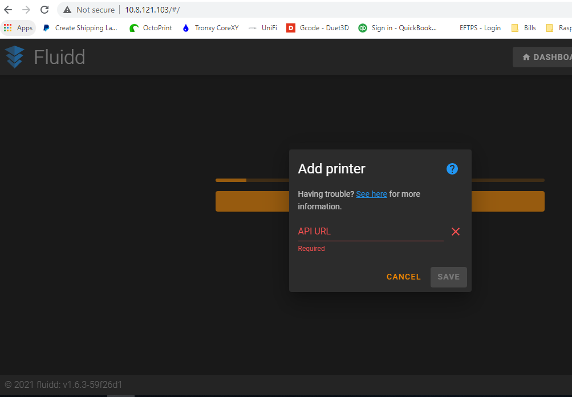The width and height of the screenshot is (572, 397).
Task: Open the Chrome Apps grid icon
Action: [x=8, y=27]
